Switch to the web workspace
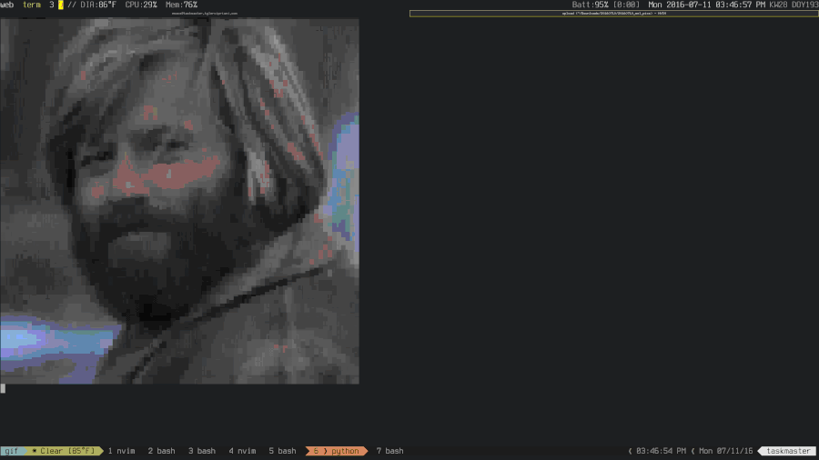Screen dimensions: 819x460 (x=6, y=5)
